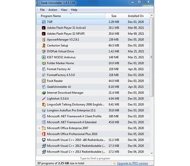This screenshot has height=166, width=190.
Task: Click the 35.8 MB size of Longtion AutoRun
Action: (x=114, y=111)
